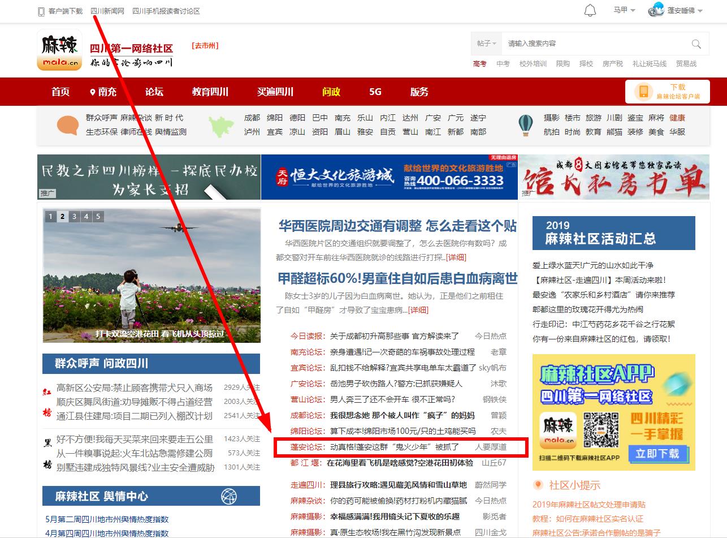Screen dimensions: 727x538
Task: Expand the 帖子 search type dropdown
Action: point(486,44)
